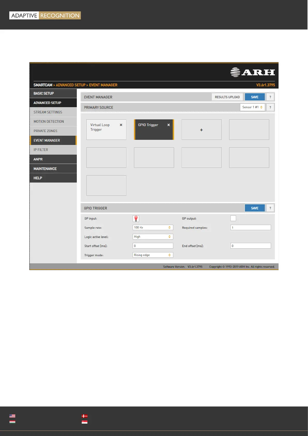This screenshot has width=308, height=436.
Task: Click ADVANCED SETUP in the breadcrumb
Action: [x=71, y=85]
